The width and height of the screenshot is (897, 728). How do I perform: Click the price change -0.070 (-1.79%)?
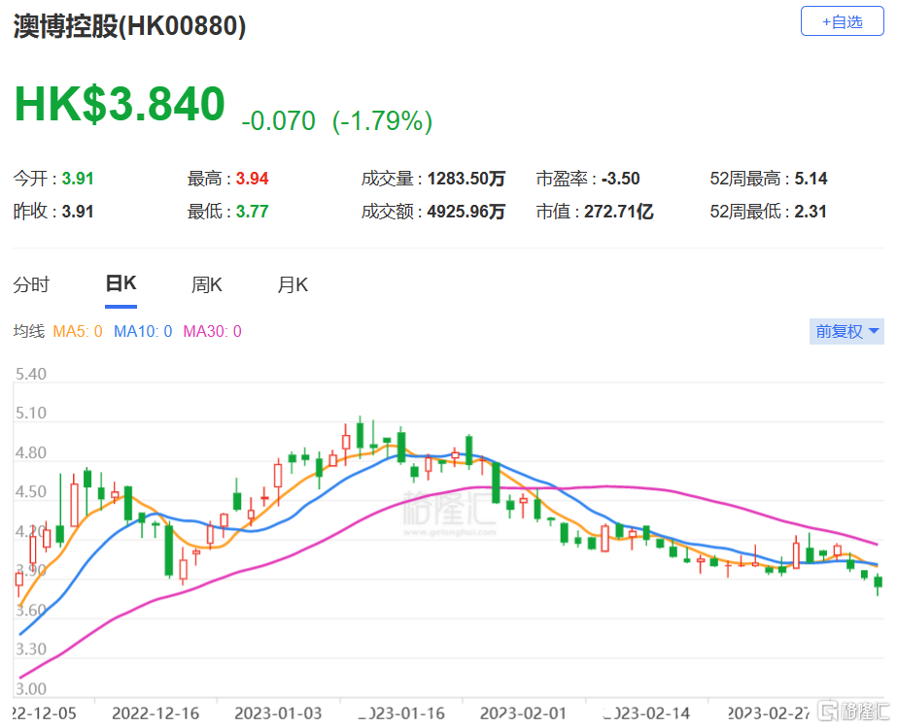pyautogui.click(x=336, y=121)
